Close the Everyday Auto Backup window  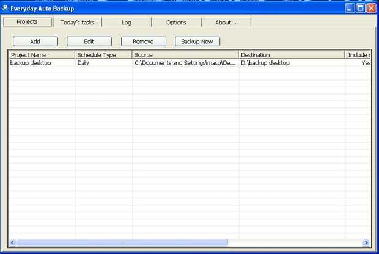[371, 9]
